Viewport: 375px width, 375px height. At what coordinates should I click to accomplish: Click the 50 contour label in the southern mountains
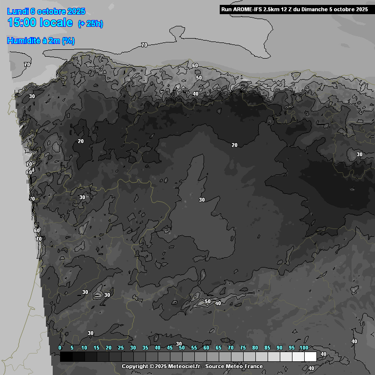tap(208, 301)
